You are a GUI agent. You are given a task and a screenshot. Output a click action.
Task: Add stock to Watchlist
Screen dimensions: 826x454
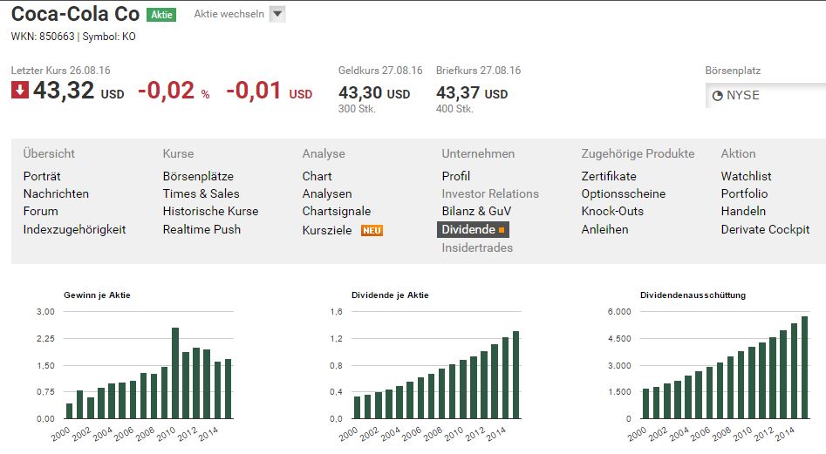[746, 176]
